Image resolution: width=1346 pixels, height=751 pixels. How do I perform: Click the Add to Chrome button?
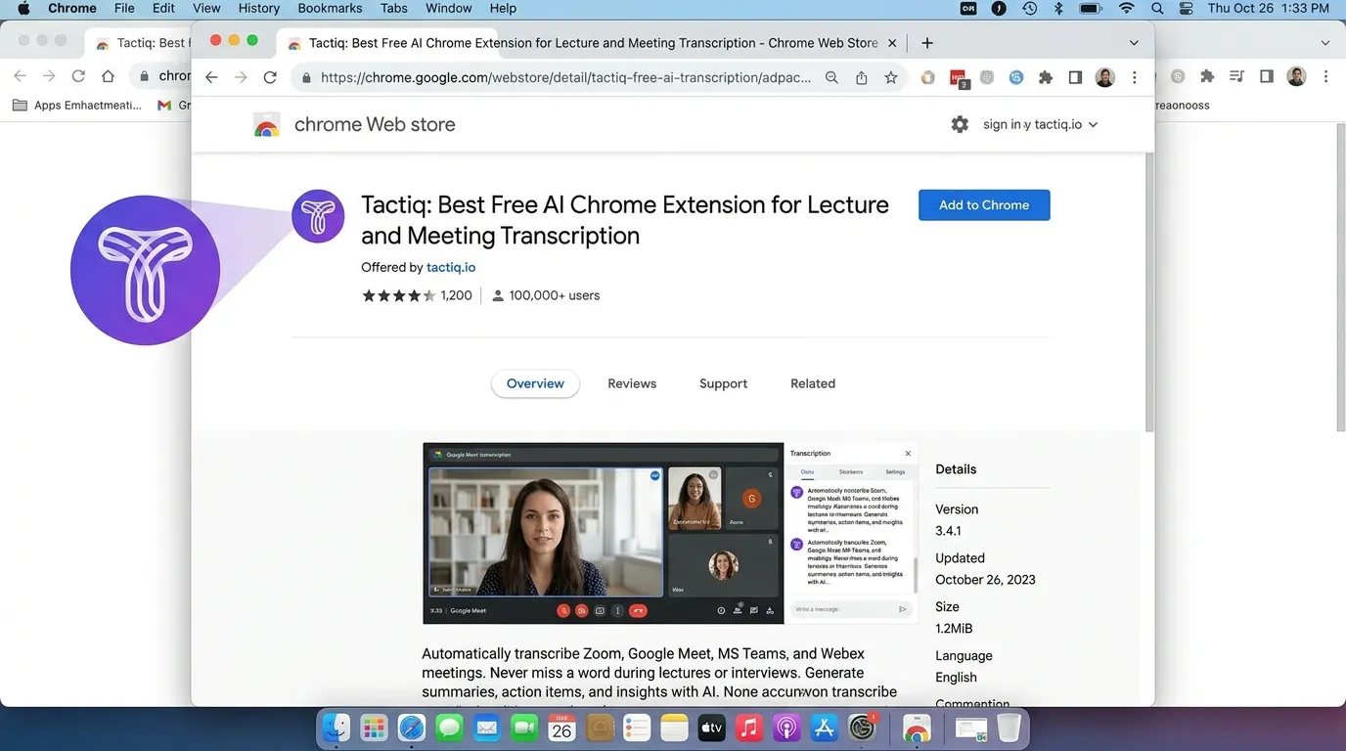tap(984, 205)
